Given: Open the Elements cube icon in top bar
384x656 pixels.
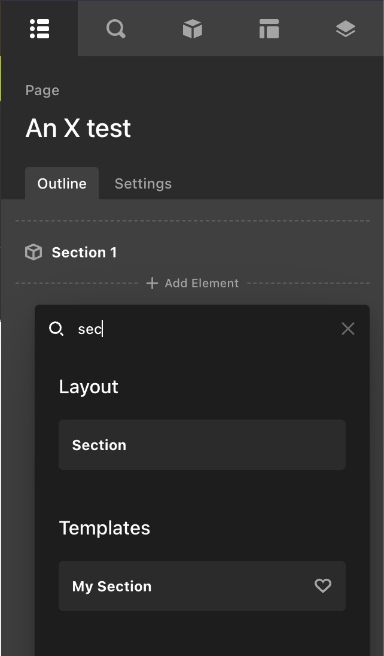Looking at the screenshot, I should coord(192,29).
